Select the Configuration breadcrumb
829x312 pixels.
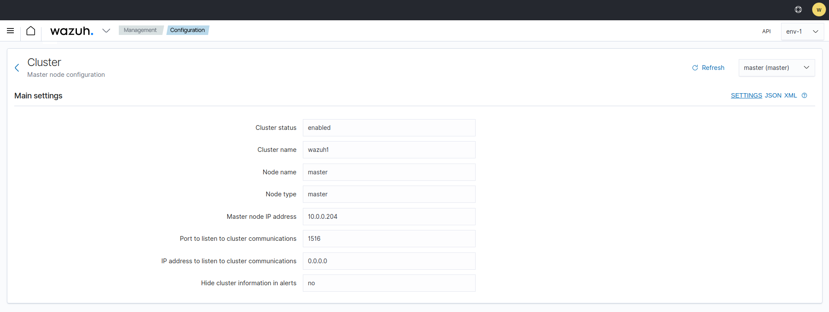point(187,30)
